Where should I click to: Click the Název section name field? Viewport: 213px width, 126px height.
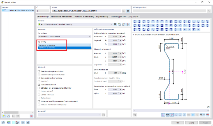[x=86, y=11]
